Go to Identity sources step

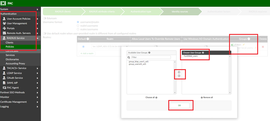click(x=180, y=12)
